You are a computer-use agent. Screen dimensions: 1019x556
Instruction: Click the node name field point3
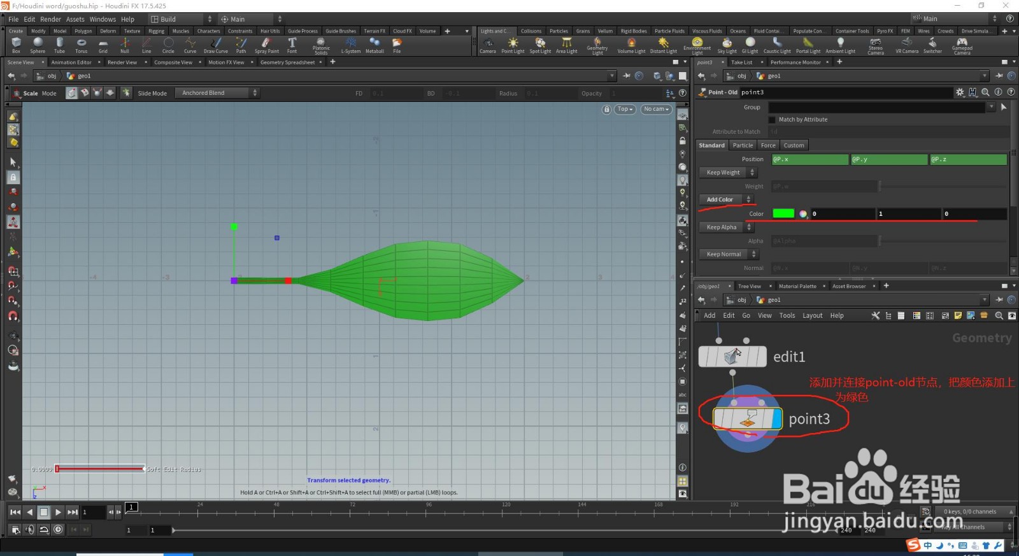pos(846,92)
